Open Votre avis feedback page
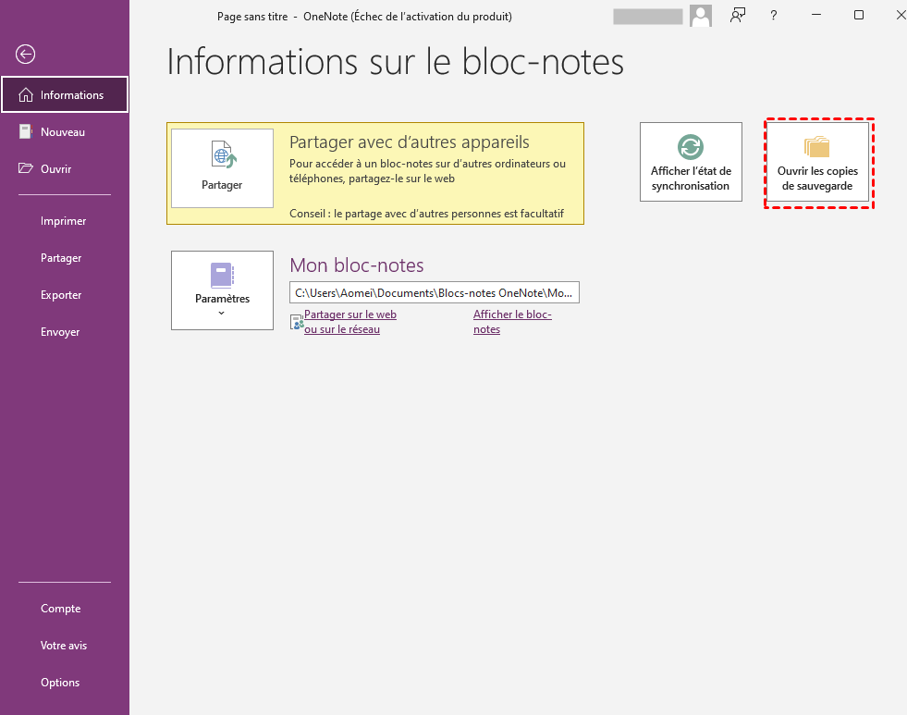This screenshot has height=715, width=907. (x=65, y=646)
